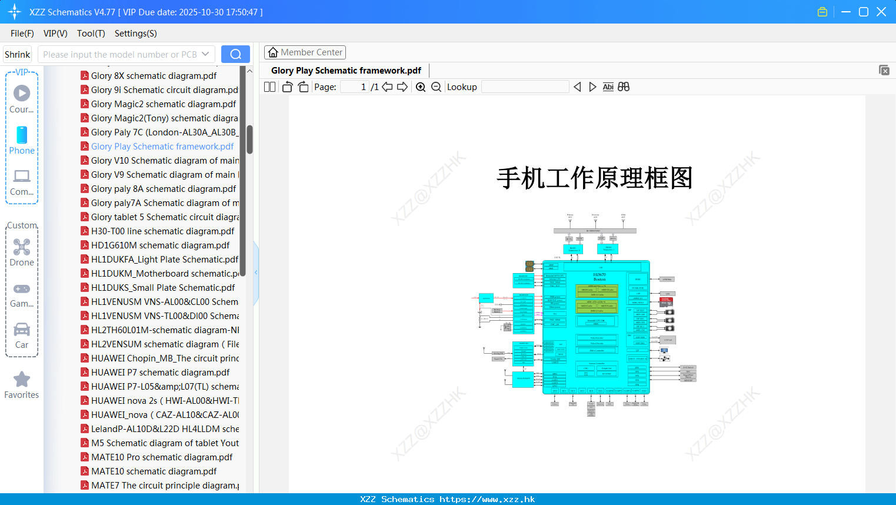
Task: Click the file list vertical scrollbar thumb
Action: pyautogui.click(x=249, y=139)
